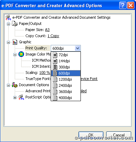Click the Document Options tools icon
The width and height of the screenshot is (136, 142).
click(x=15, y=85)
